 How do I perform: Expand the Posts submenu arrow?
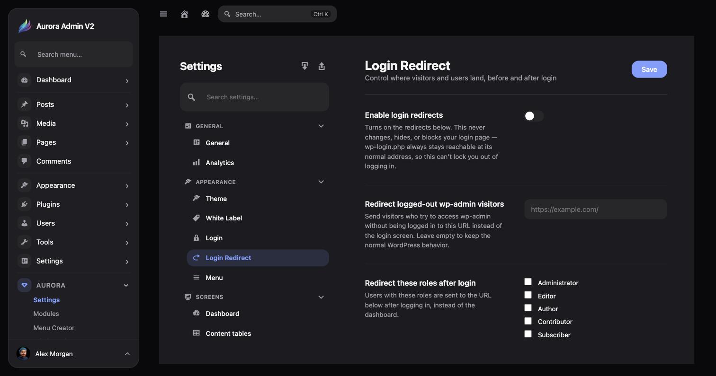point(127,105)
